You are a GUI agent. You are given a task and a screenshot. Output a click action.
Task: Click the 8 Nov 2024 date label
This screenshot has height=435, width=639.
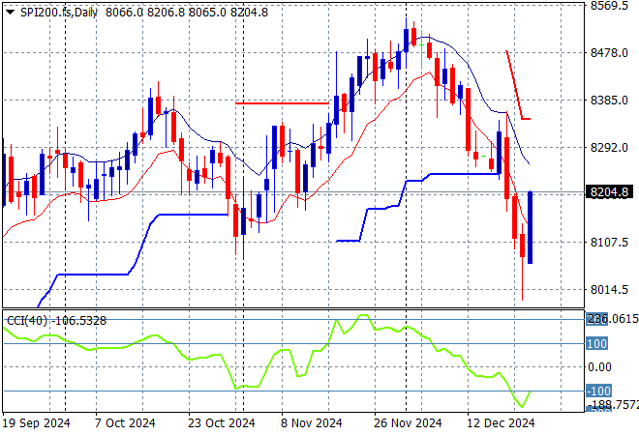311,423
